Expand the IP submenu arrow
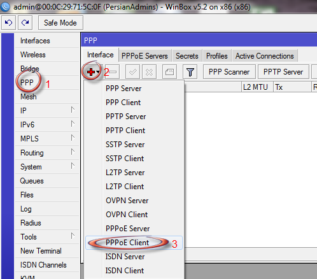Viewport: 317px width, 279px height. [x=73, y=110]
